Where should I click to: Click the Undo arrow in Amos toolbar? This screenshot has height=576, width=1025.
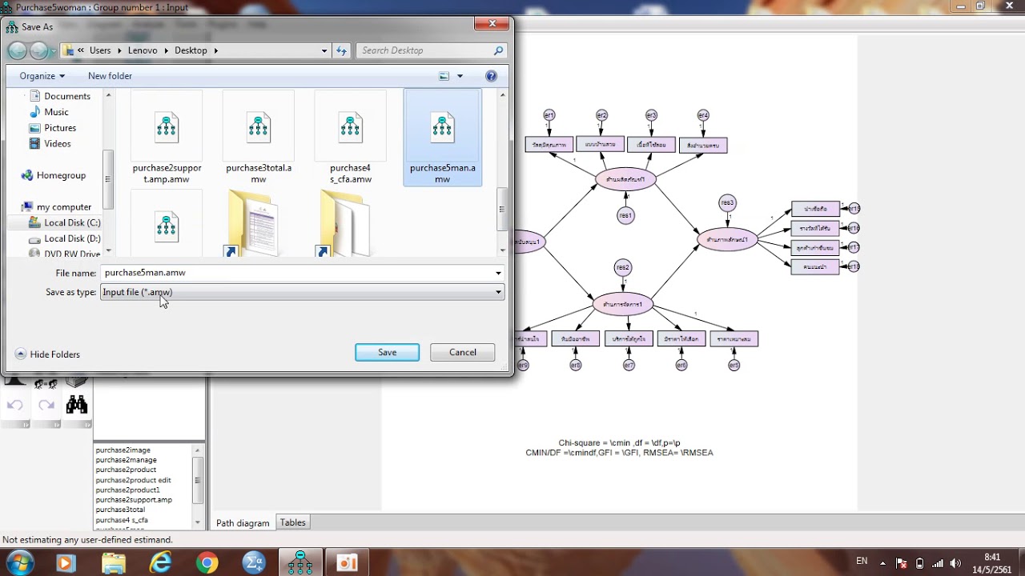(x=14, y=405)
